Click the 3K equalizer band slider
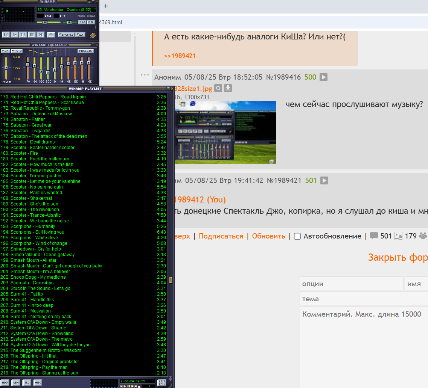 coord(61,68)
